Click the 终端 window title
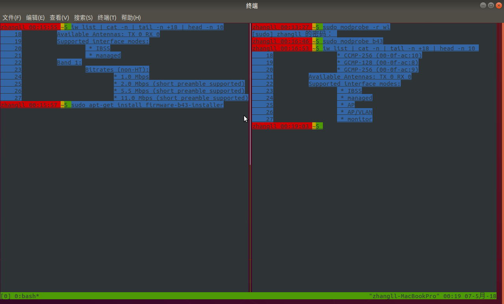 252,6
